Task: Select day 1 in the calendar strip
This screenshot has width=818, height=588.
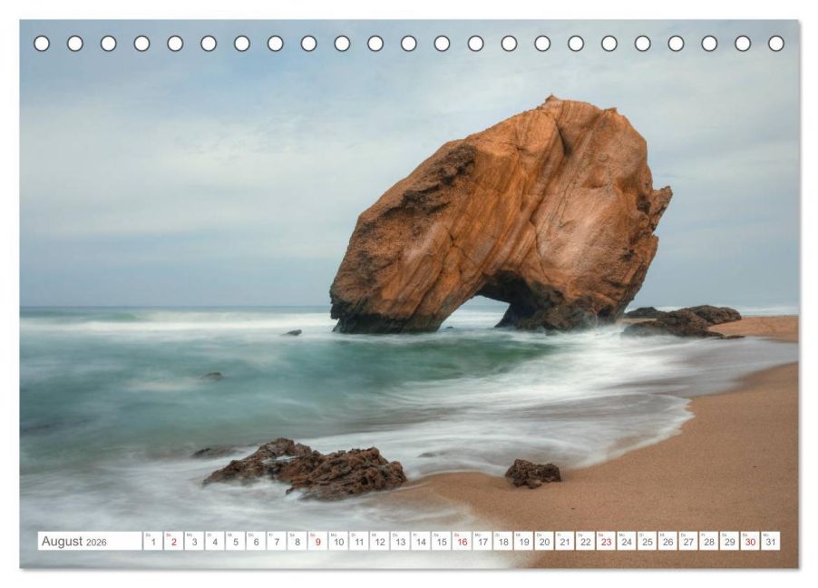Action: tap(152, 542)
